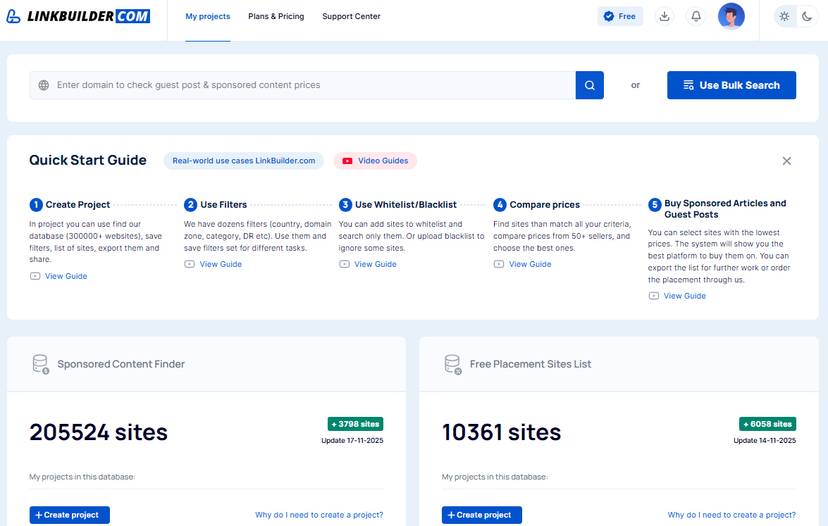Open the Support Center page
The image size is (828, 526).
(x=351, y=15)
